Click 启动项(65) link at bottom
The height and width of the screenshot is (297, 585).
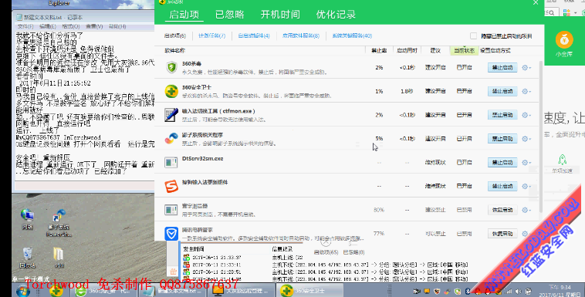(326, 252)
